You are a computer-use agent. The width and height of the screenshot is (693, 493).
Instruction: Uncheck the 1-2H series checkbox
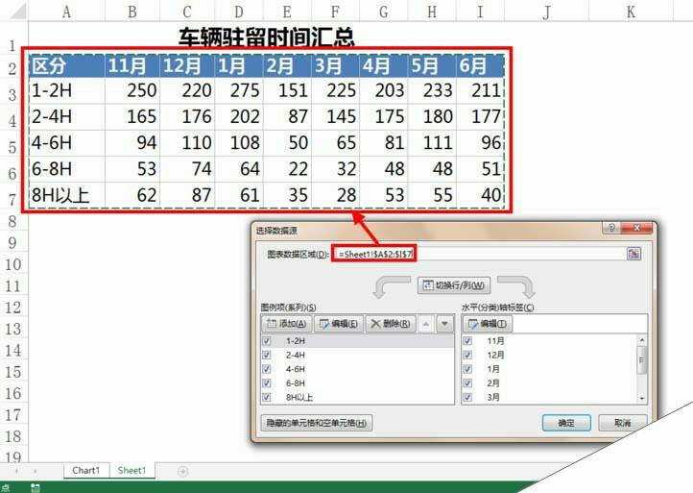click(x=267, y=341)
